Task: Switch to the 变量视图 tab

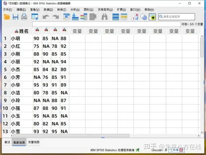Action: point(34,142)
